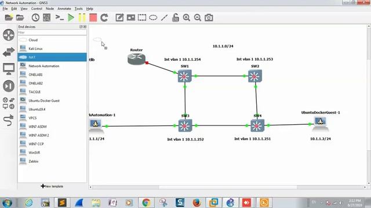Open the new blank project icon
371x208 pixels.
[9, 17]
